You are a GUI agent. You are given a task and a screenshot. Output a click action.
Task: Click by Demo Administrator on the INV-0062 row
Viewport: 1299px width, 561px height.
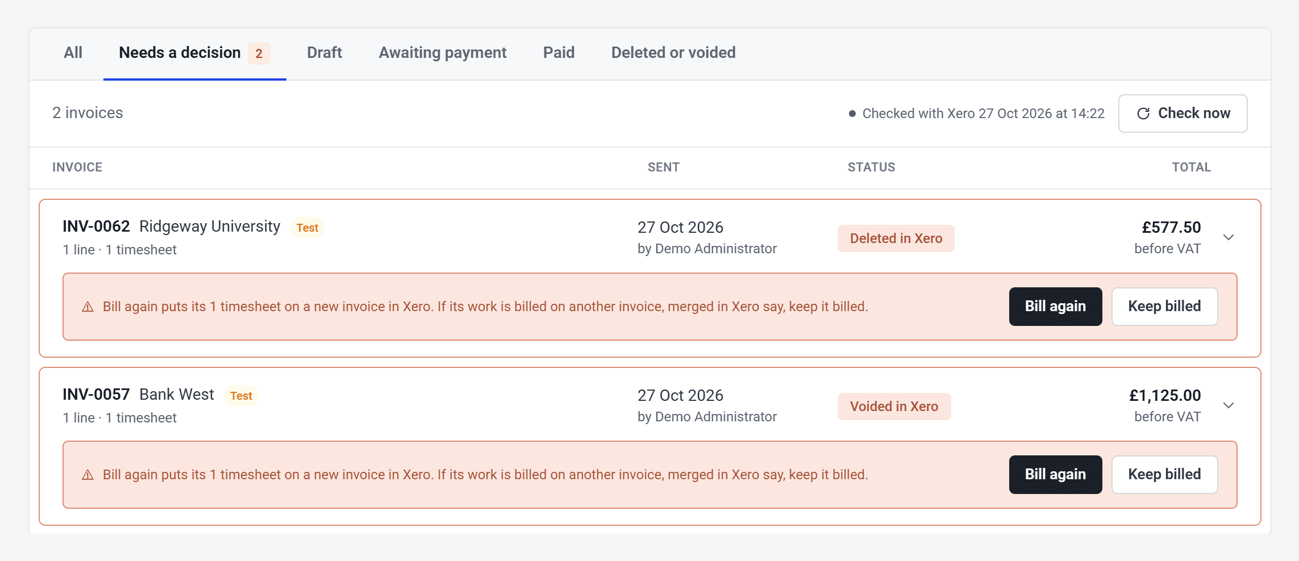pyautogui.click(x=707, y=249)
